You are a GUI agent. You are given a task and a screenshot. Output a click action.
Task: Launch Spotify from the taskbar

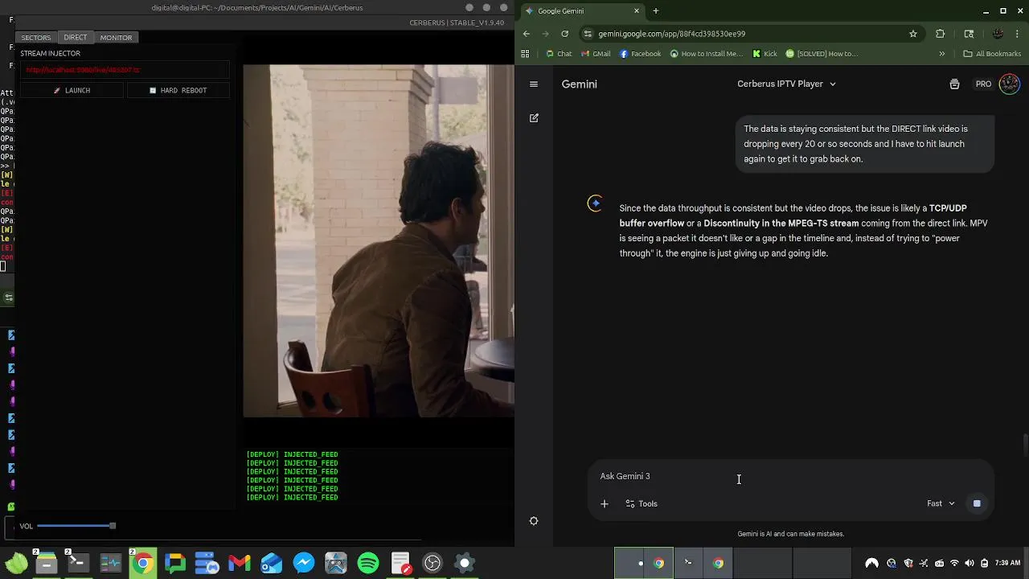(x=368, y=563)
